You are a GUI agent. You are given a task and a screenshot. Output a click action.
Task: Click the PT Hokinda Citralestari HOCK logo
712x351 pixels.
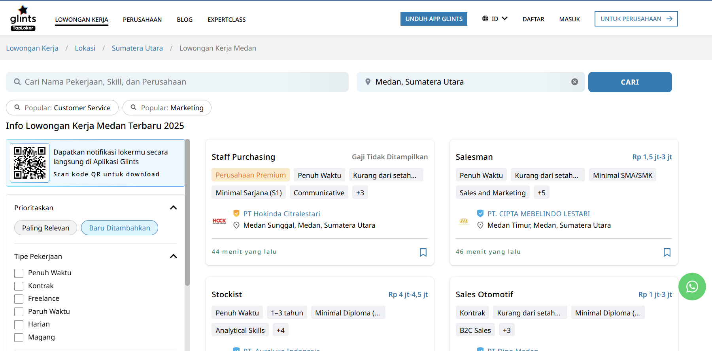219,221
